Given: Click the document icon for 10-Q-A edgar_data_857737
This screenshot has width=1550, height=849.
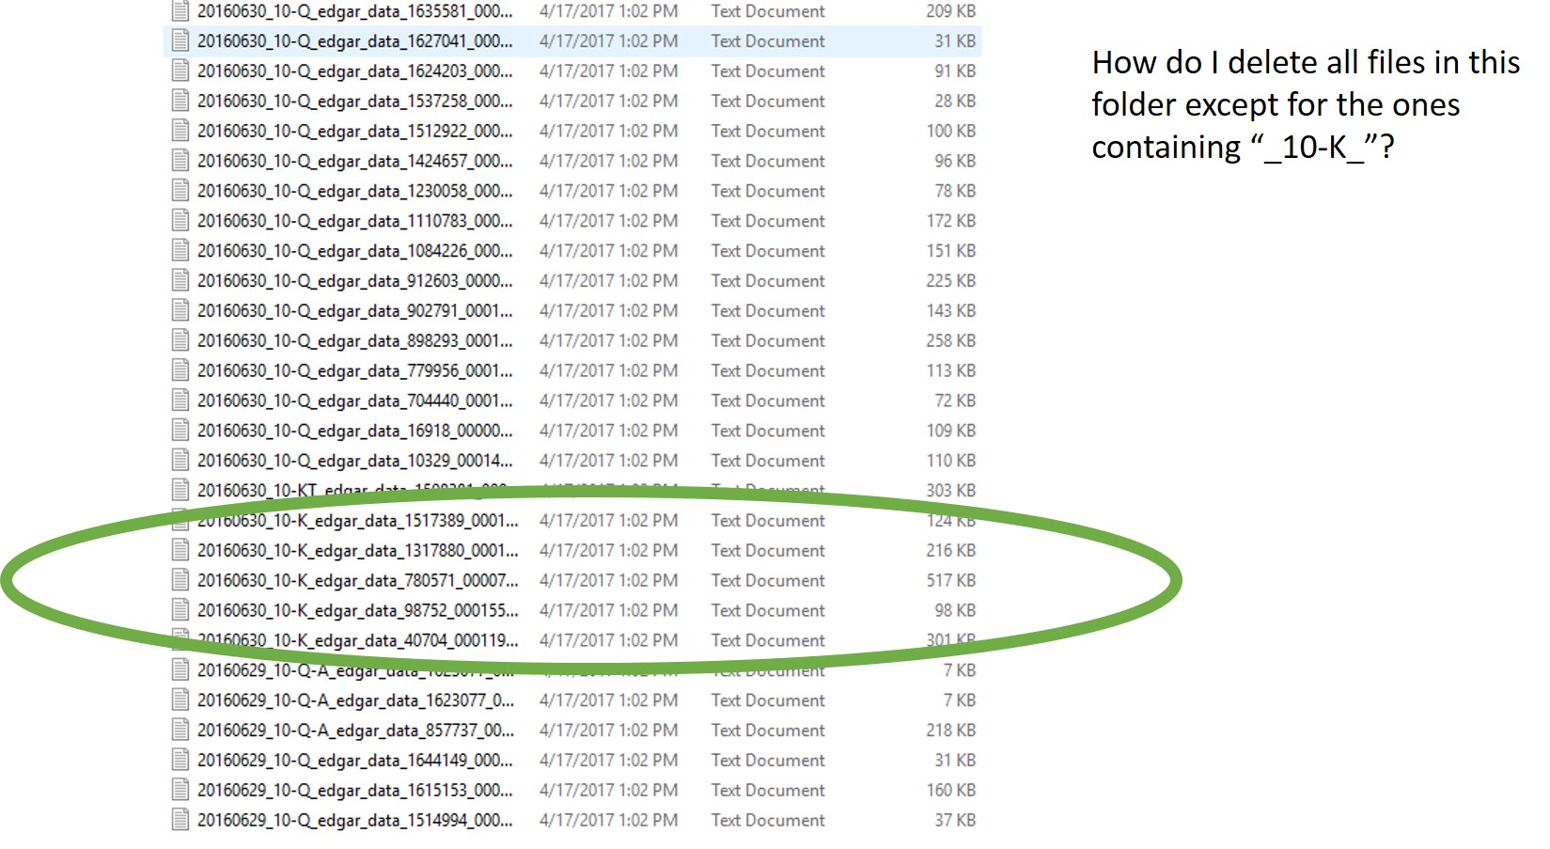Looking at the screenshot, I should pos(180,731).
